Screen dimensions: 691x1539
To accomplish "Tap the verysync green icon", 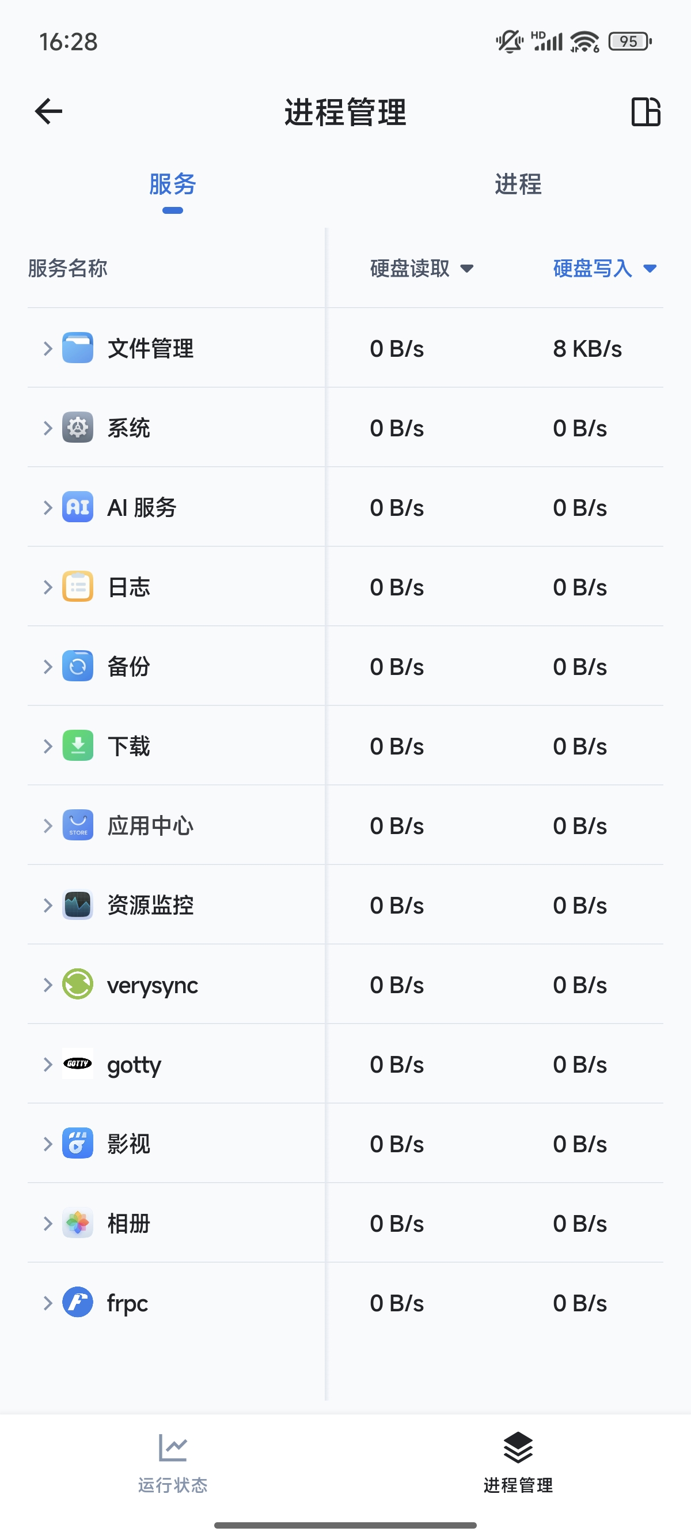I will (x=78, y=984).
